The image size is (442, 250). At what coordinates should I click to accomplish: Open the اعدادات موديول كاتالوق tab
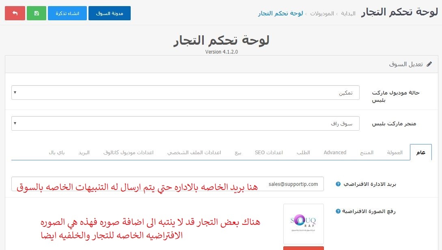point(128,153)
